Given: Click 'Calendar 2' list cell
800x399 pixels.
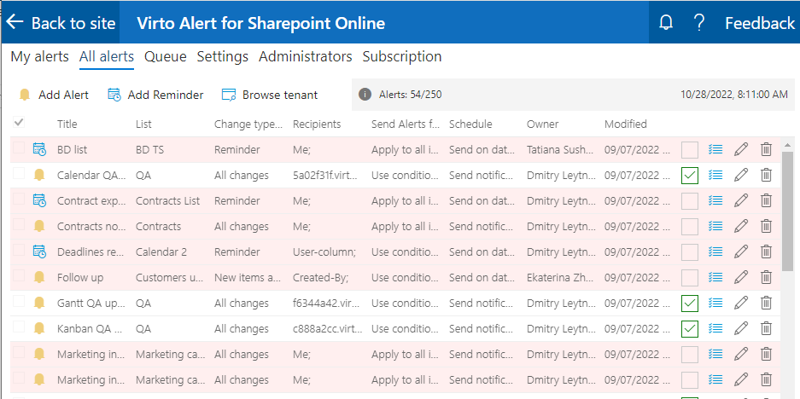Looking at the screenshot, I should (x=161, y=252).
